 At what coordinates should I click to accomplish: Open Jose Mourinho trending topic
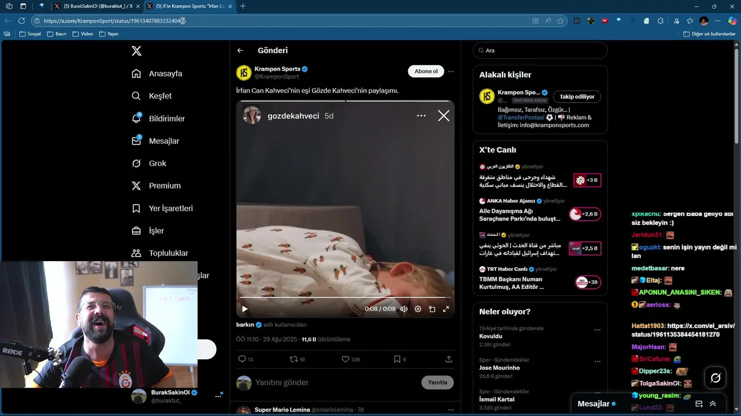coord(499,368)
